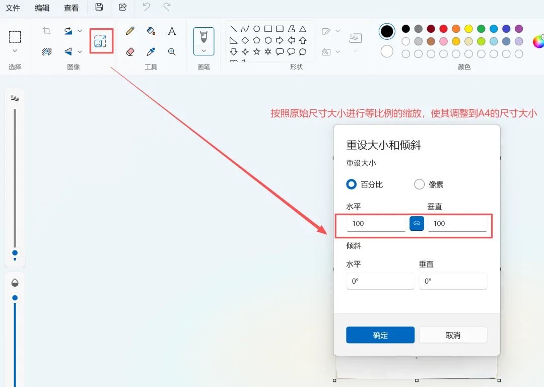Select the Five-point star shape
544x387 pixels.
pos(257,52)
